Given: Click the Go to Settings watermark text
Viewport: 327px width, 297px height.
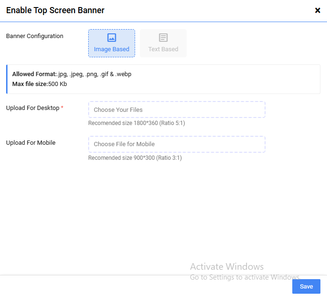Looking at the screenshot, I should pyautogui.click(x=244, y=277).
